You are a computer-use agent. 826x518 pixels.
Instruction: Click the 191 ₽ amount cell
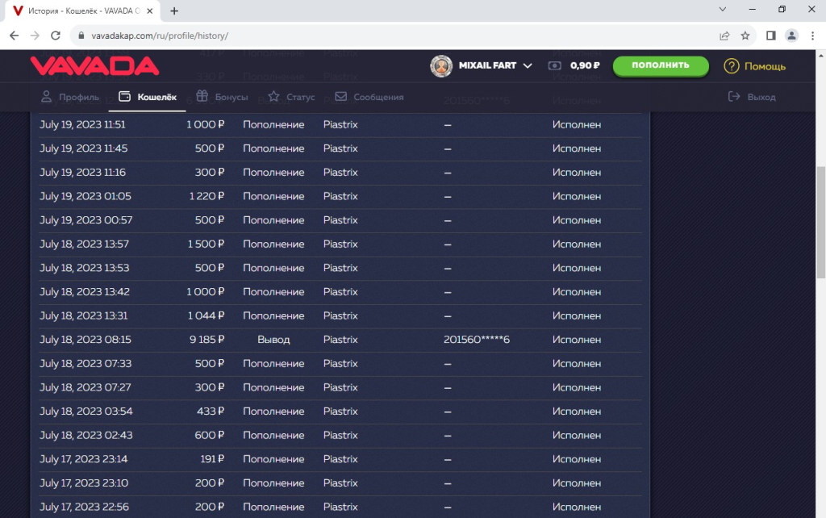(x=212, y=460)
